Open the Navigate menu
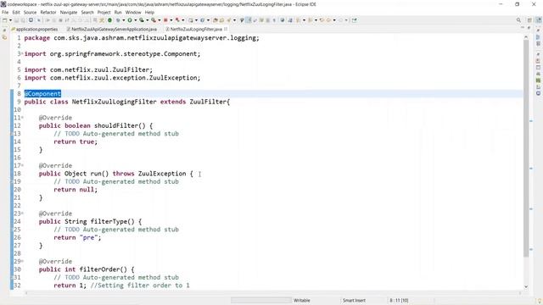 point(69,12)
